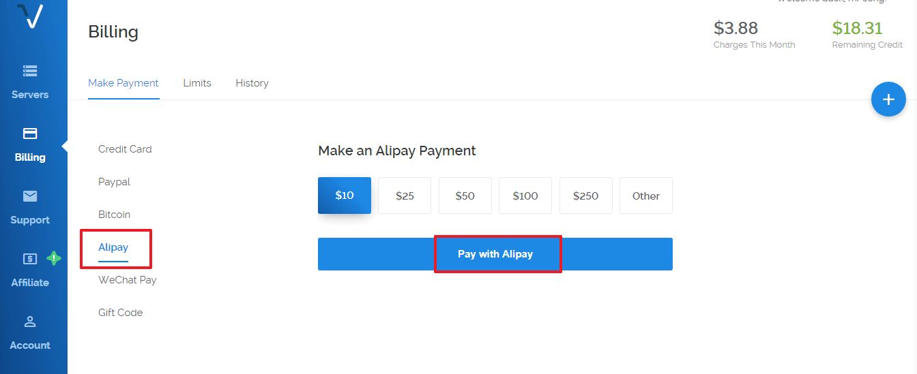Screen dimensions: 917x374
Task: Click the Vultr logo icon
Action: click(30, 16)
